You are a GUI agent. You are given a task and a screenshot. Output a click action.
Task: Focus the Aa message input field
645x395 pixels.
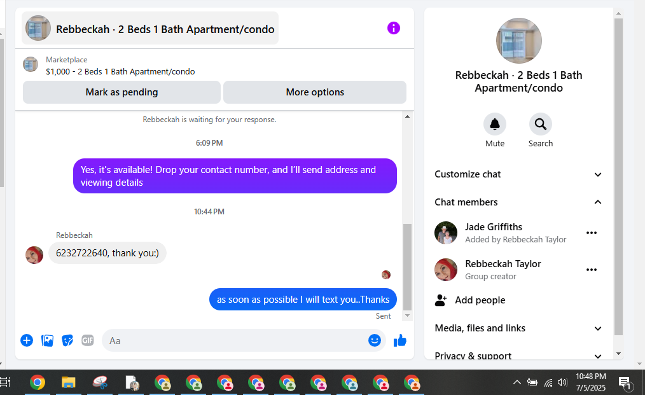tap(235, 340)
